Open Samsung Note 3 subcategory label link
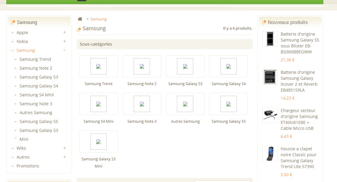 pyautogui.click(x=142, y=122)
